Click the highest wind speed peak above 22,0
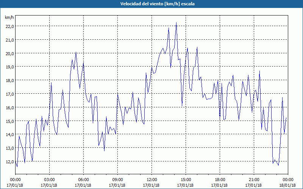The image size is (303, 189). [x=176, y=23]
